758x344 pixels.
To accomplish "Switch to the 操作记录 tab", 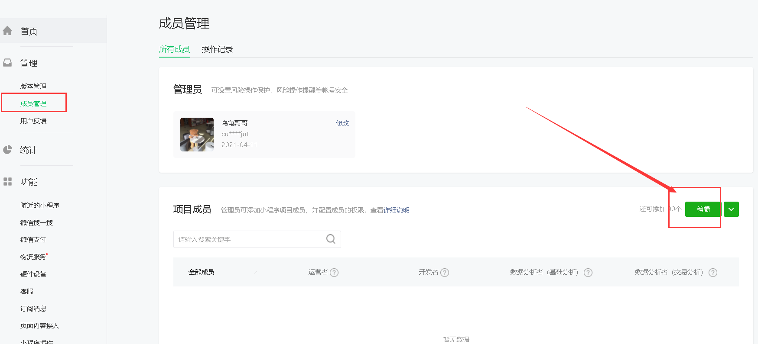I will tap(217, 49).
